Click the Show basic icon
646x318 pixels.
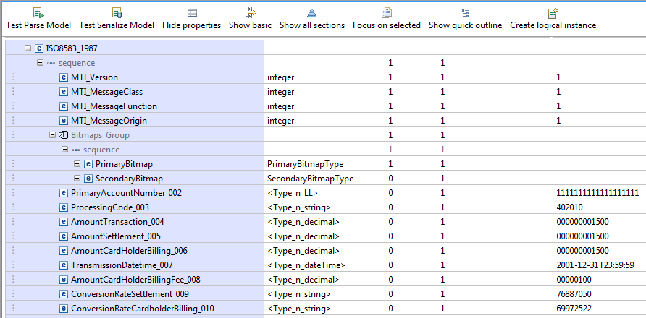251,13
